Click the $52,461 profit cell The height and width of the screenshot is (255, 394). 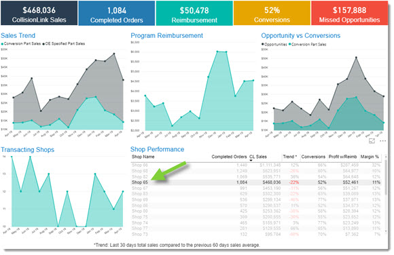(x=351, y=182)
